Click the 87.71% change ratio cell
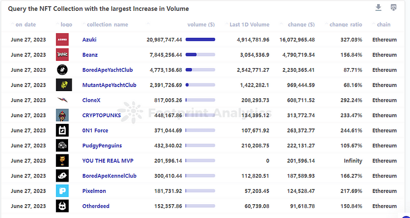The height and width of the screenshot is (218, 410). [x=353, y=70]
